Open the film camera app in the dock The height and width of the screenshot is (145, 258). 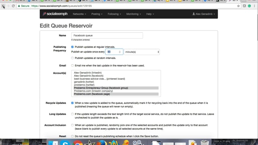coord(137,142)
